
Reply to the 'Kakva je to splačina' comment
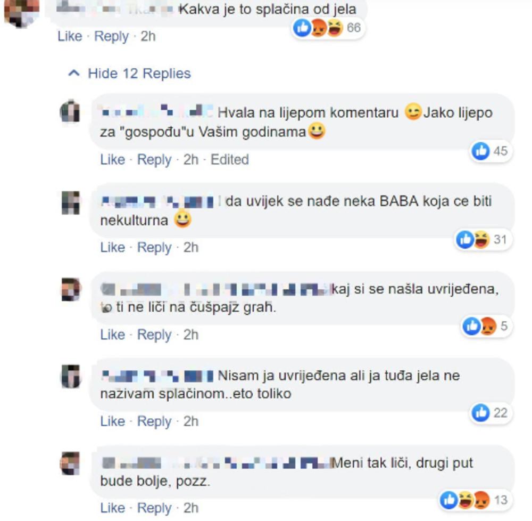(x=111, y=36)
